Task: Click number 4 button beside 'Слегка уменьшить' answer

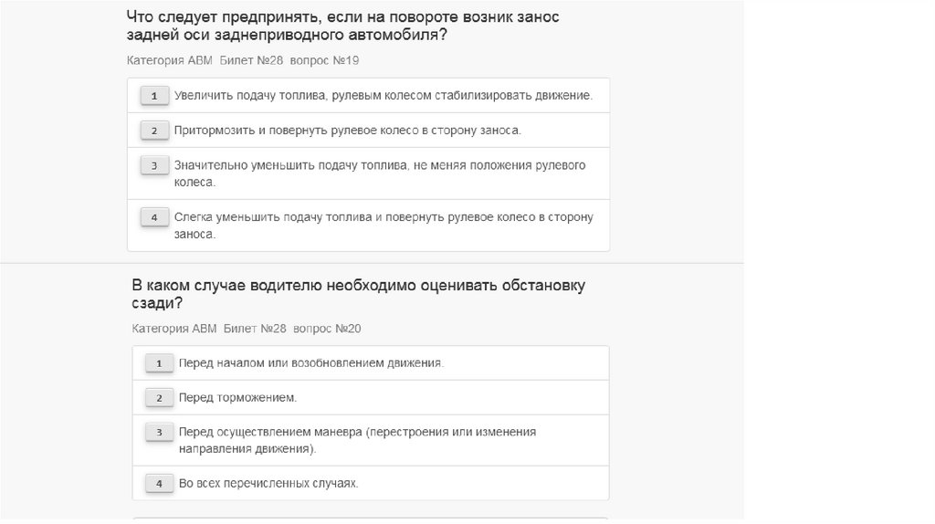Action: click(x=154, y=217)
